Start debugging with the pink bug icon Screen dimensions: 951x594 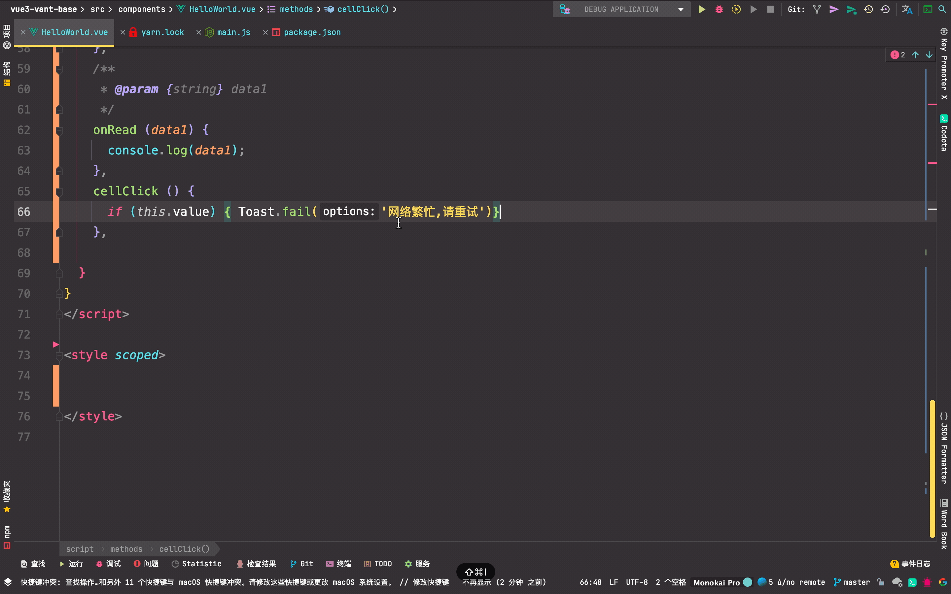click(719, 9)
